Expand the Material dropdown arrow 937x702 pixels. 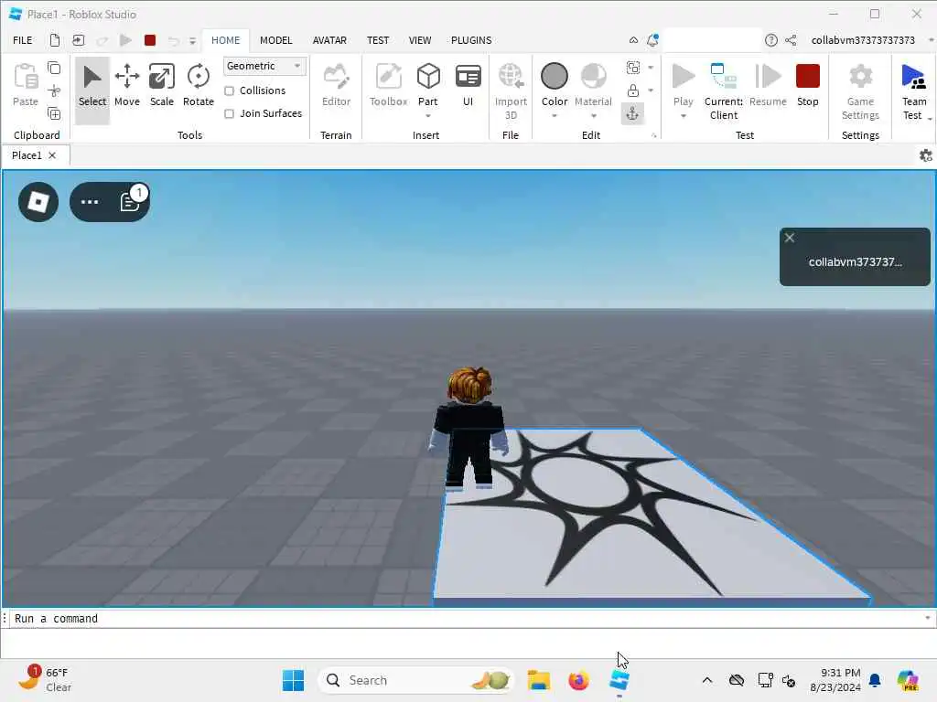tap(593, 116)
